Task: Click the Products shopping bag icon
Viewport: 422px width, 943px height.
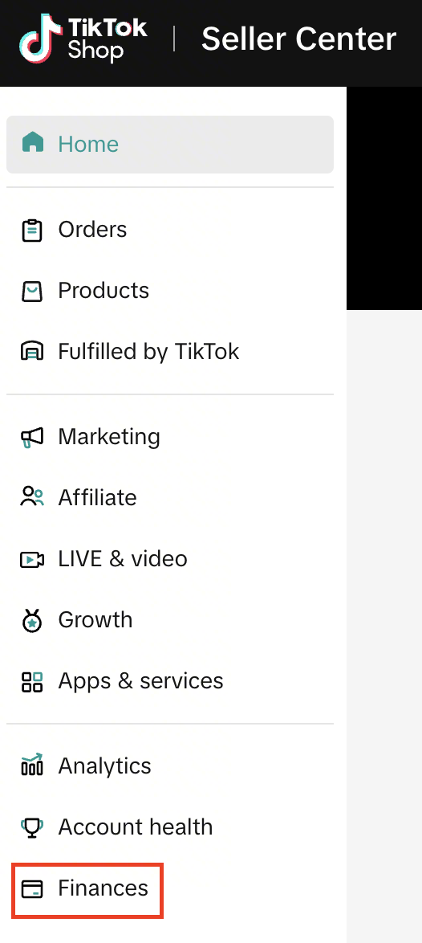Action: tap(32, 291)
